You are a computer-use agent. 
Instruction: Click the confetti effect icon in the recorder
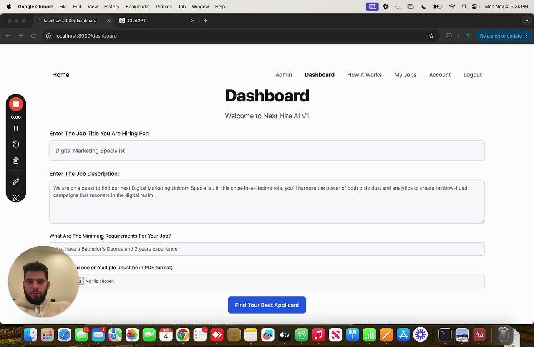[x=16, y=198]
